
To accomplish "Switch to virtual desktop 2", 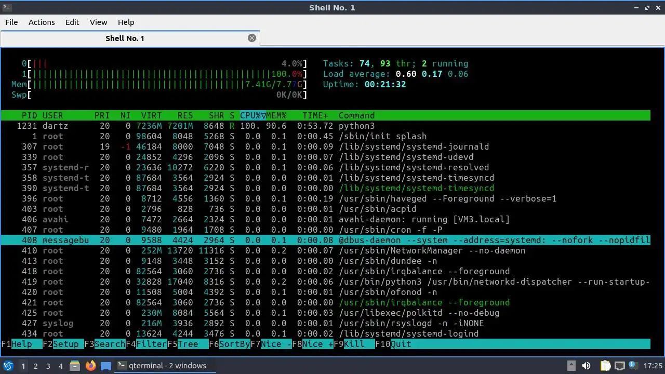I will point(35,366).
